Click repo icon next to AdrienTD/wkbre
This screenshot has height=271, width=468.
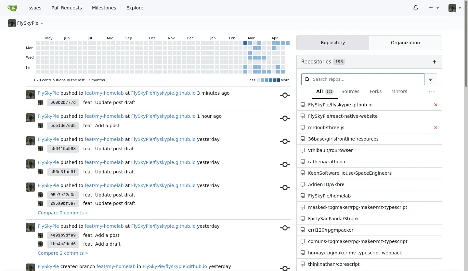303,184
